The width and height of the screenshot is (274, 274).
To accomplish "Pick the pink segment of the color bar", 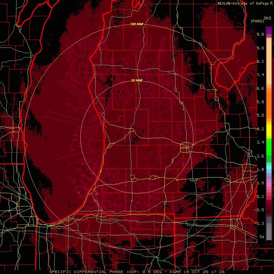I will pyautogui.click(x=269, y=184).
